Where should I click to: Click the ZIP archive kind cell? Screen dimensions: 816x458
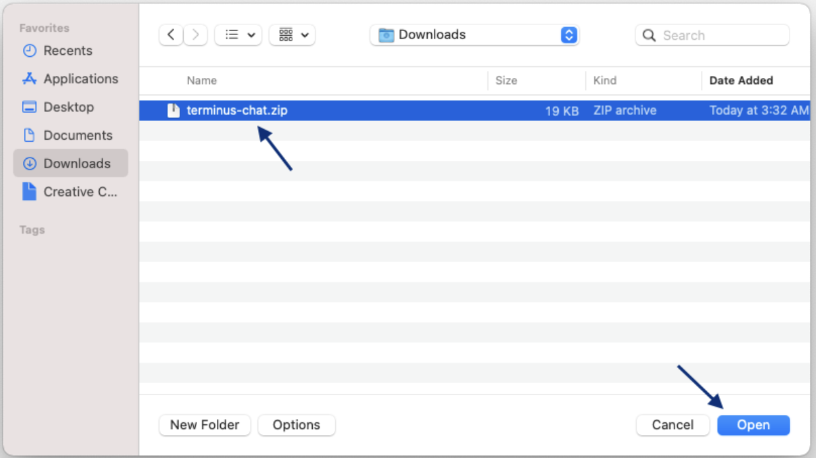pos(625,111)
